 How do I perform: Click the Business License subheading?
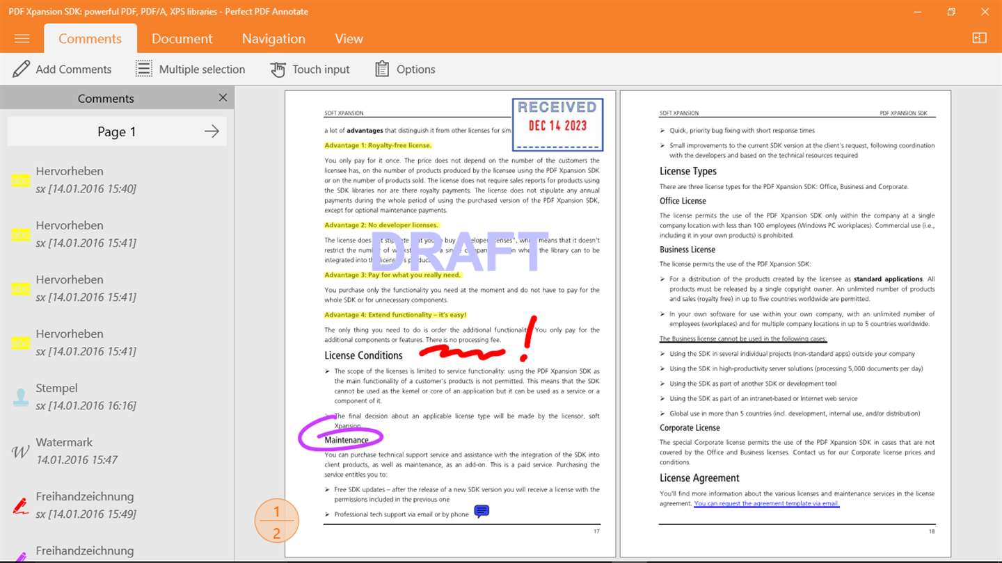coord(687,250)
